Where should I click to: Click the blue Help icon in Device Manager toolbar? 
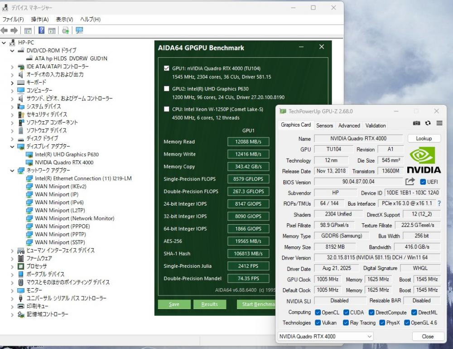(42, 30)
